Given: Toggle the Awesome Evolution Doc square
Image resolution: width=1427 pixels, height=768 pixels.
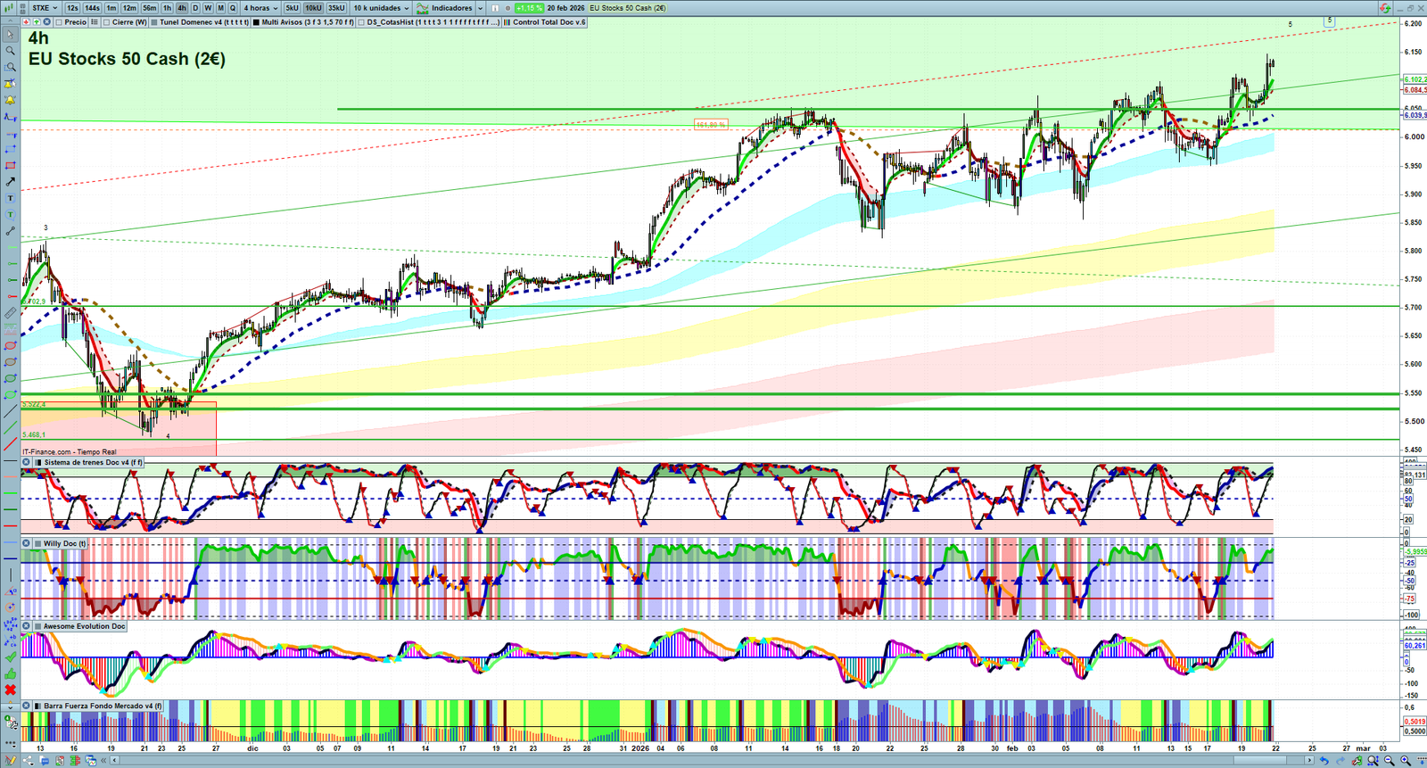Looking at the screenshot, I should point(37,626).
